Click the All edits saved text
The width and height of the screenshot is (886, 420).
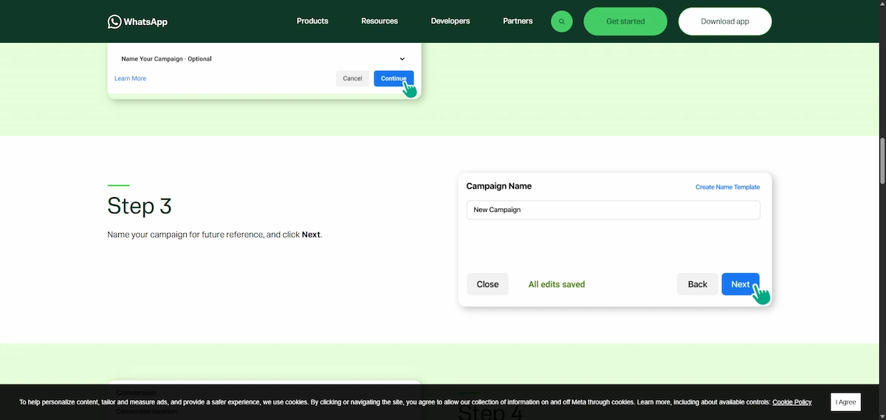[557, 284]
